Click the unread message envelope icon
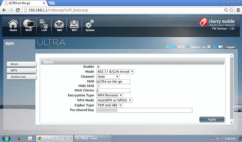 [x=180, y=47]
